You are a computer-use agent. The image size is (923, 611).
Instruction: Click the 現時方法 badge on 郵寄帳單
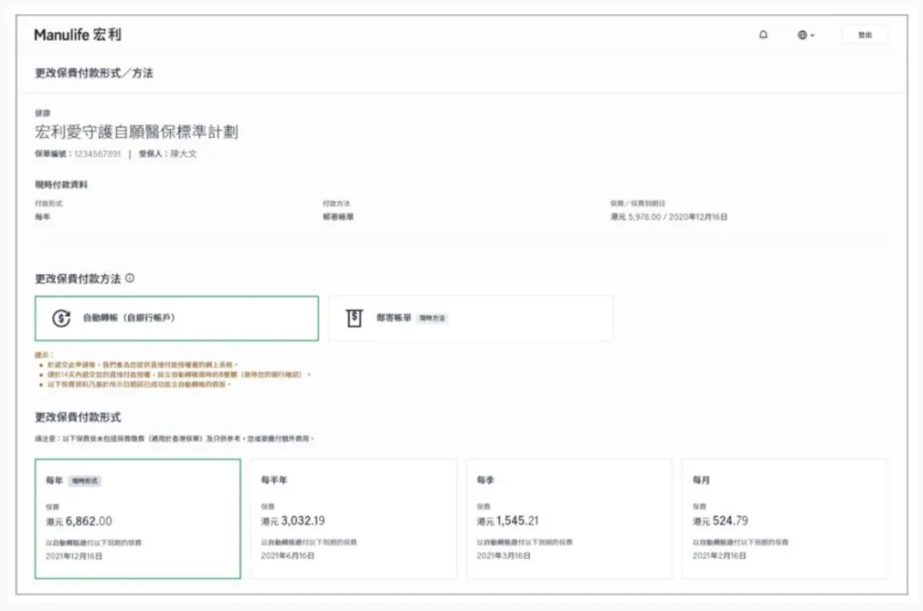coord(432,318)
